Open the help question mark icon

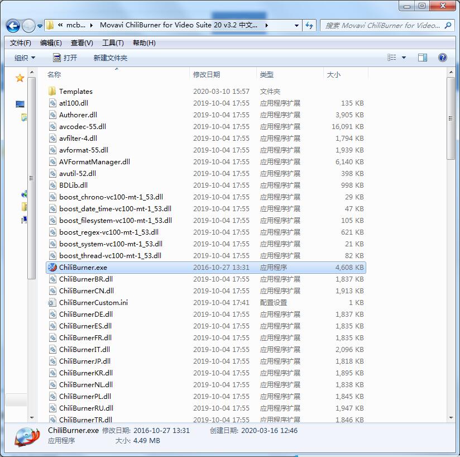coord(443,58)
